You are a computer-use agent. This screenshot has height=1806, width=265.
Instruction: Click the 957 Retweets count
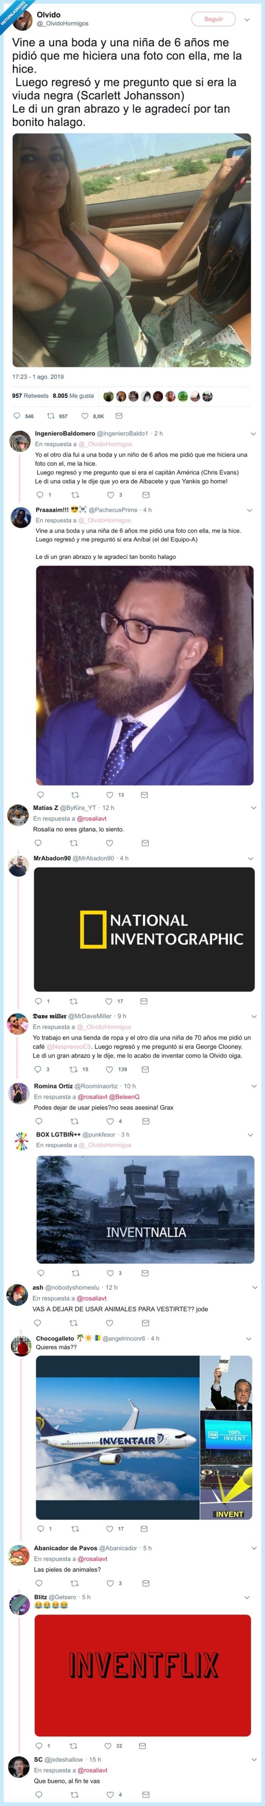coord(30,396)
